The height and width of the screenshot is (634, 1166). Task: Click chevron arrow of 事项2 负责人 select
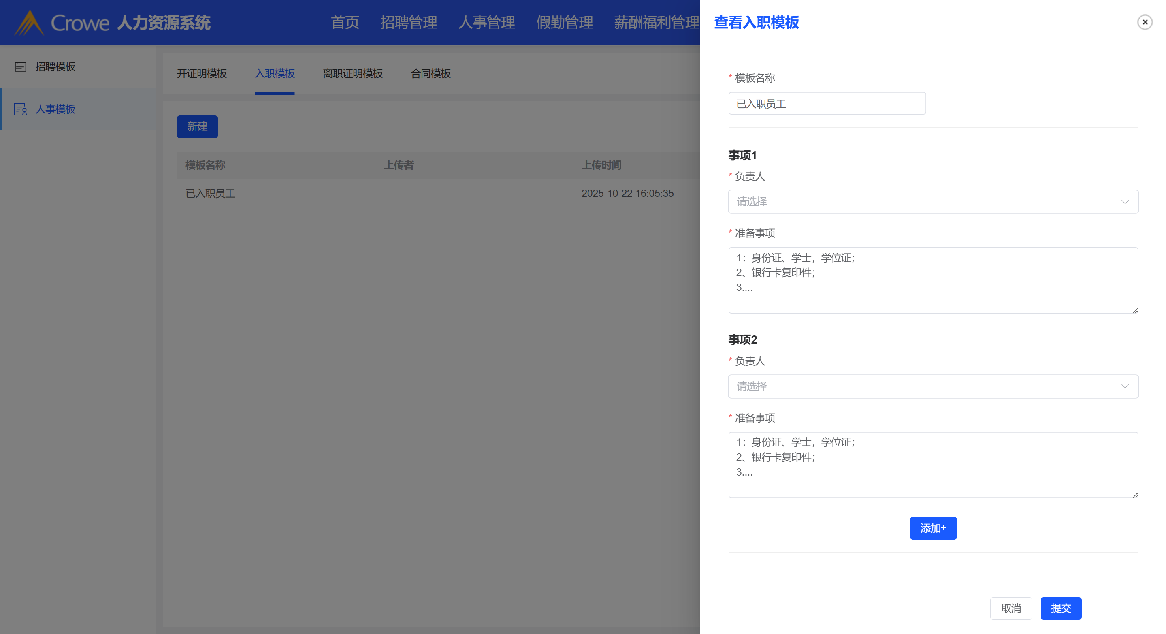tap(1124, 386)
